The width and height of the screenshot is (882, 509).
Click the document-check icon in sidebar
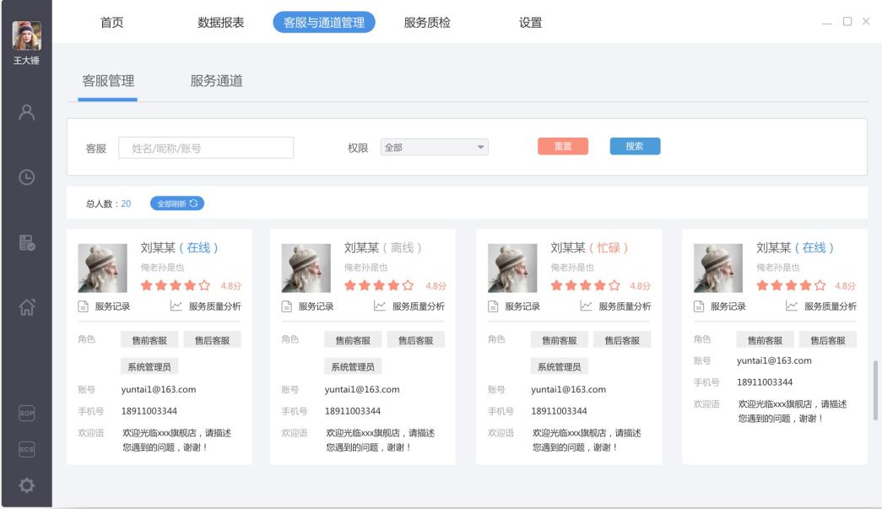[26, 244]
